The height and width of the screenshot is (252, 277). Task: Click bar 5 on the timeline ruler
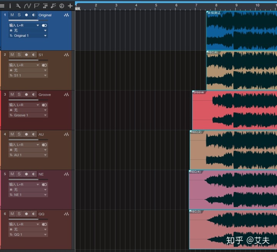156,5
